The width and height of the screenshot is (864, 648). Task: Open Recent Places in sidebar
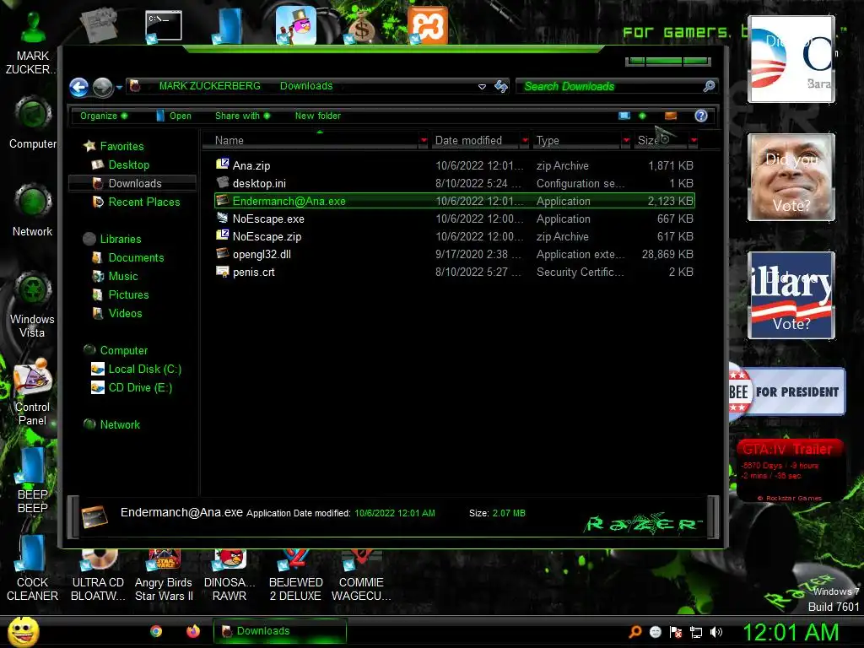[x=136, y=202]
